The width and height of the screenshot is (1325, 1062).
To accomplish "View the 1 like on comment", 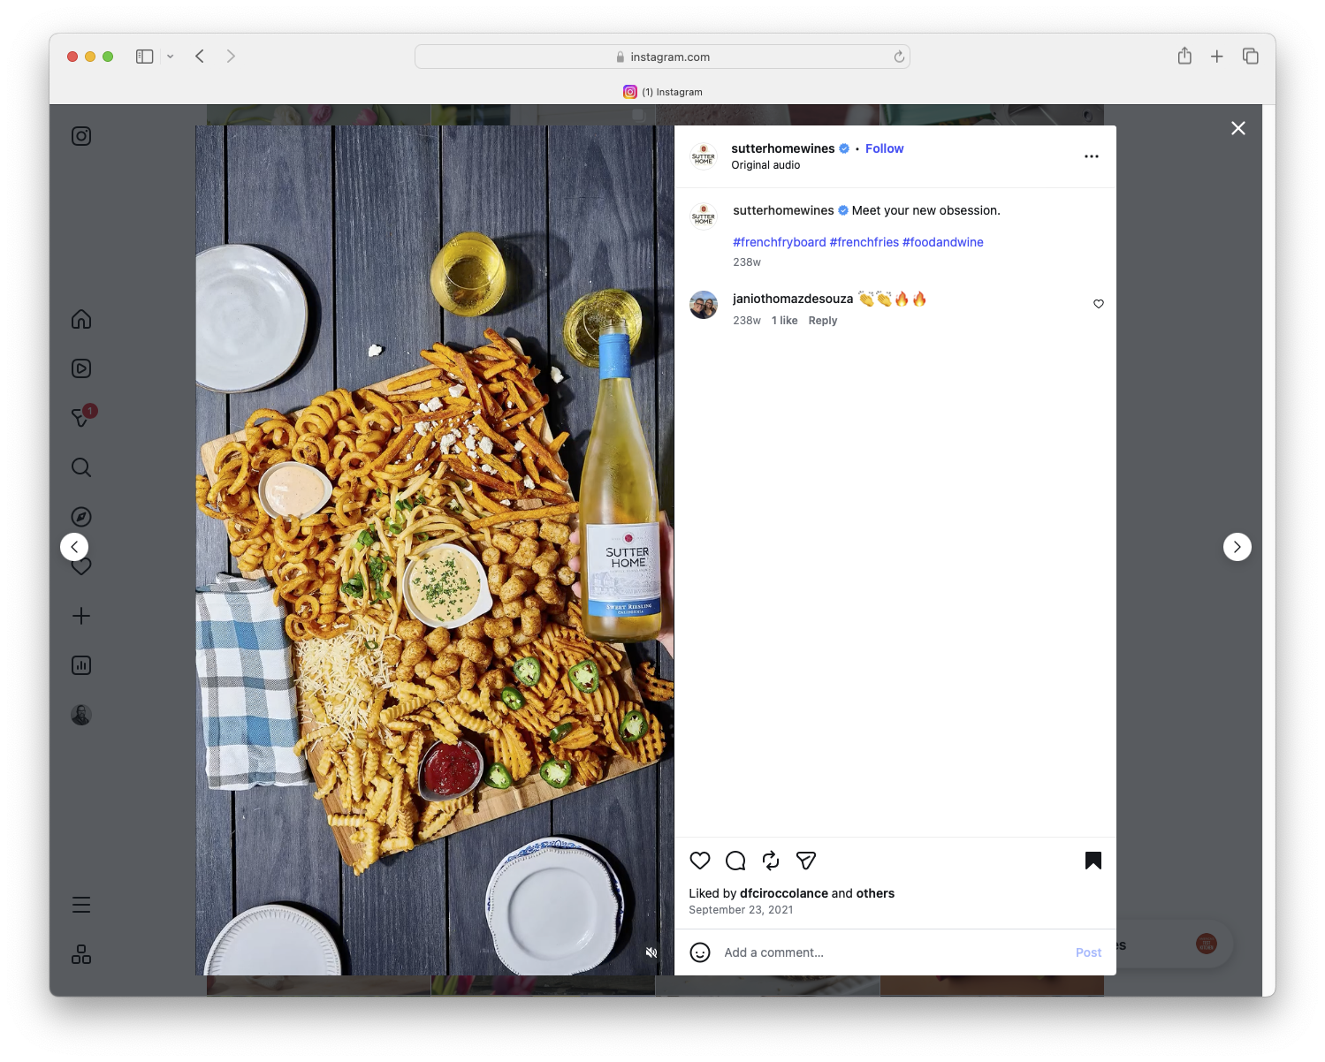I will pyautogui.click(x=785, y=321).
